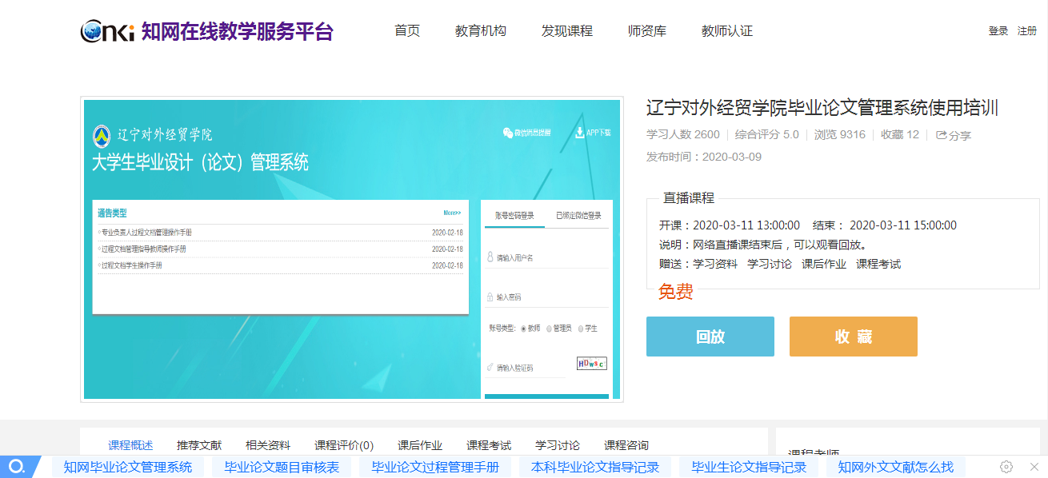The height and width of the screenshot is (478, 1048).
Task: Select suggestion 毕业论文过程管理手册
Action: [435, 467]
